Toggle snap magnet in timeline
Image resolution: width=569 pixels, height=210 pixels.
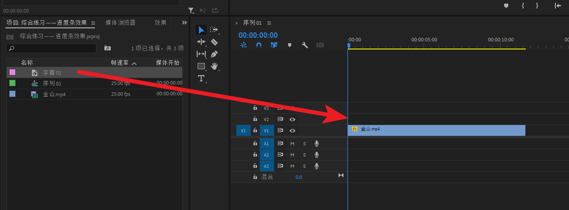259,45
